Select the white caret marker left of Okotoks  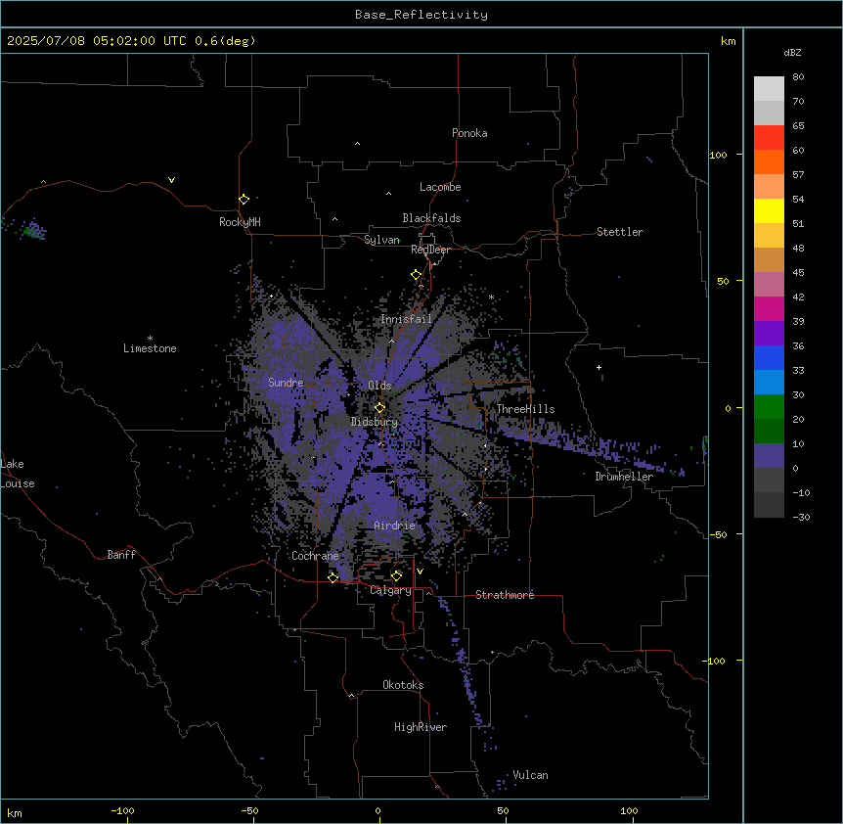352,696
